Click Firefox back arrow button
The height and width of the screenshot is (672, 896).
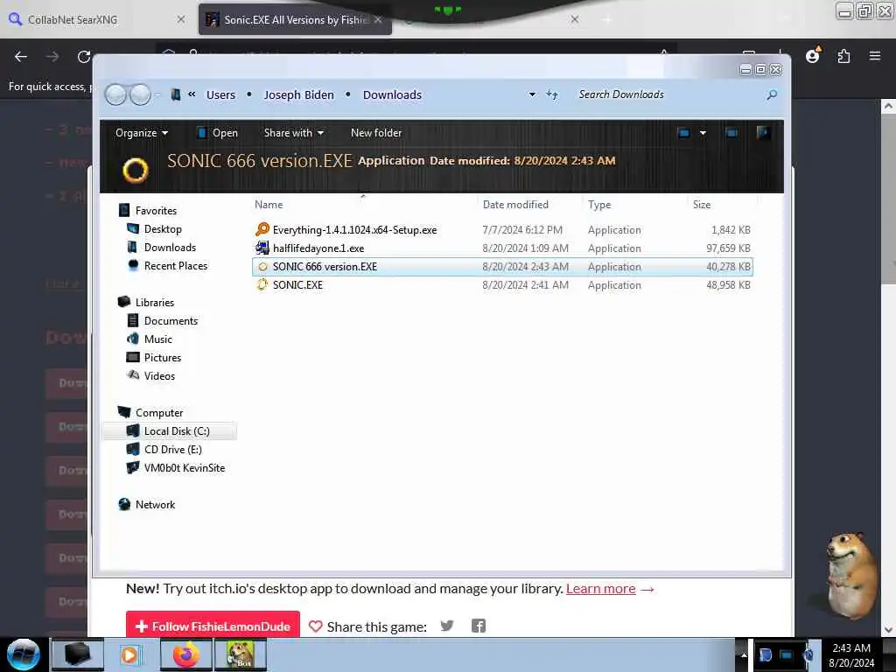[x=21, y=57]
